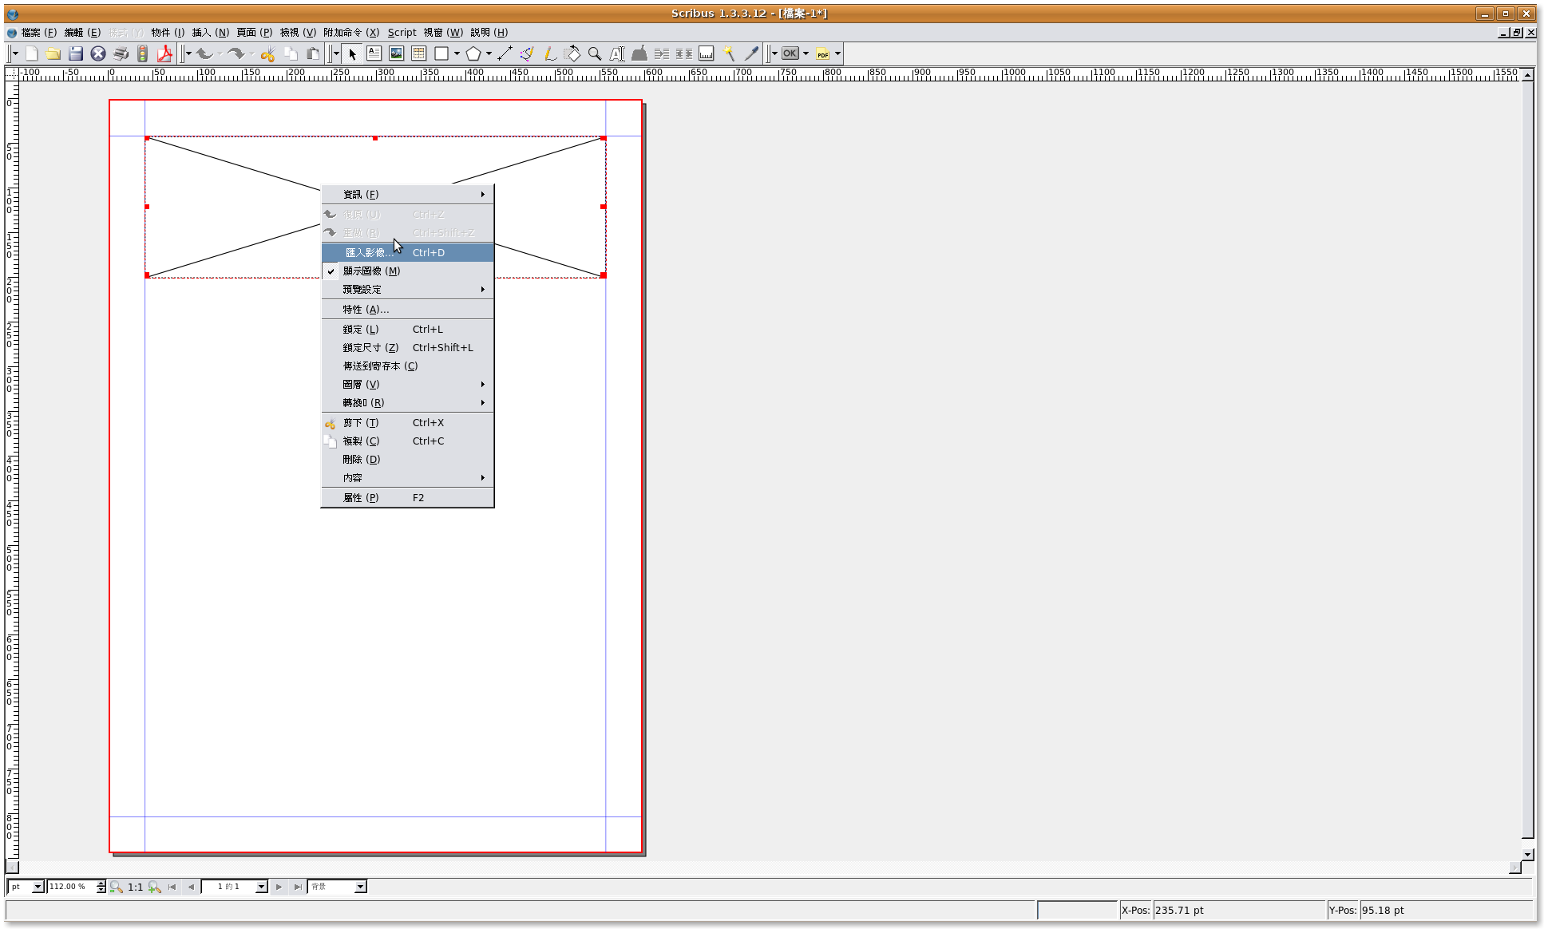Select the Insert Text Frame tool
Image resolution: width=1544 pixels, height=929 pixels.
point(374,53)
